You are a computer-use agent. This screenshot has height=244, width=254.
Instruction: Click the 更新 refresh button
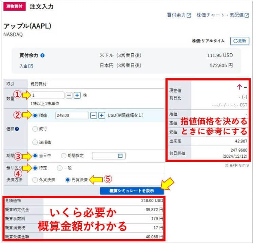coord(239,41)
